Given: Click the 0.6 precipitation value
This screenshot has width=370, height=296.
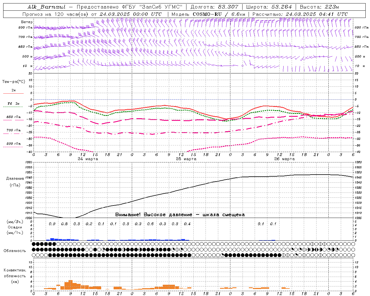Looking at the screenshot, I should (x=150, y=224).
